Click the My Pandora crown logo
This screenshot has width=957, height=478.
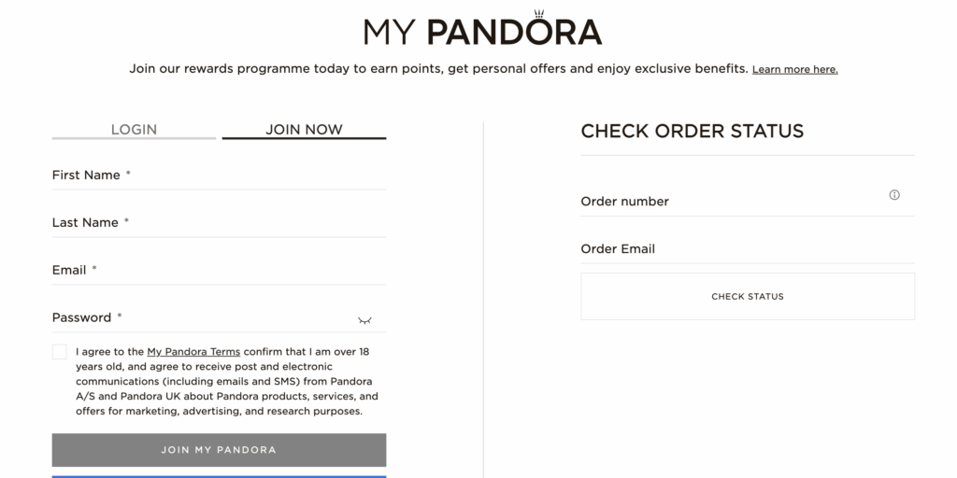[x=483, y=29]
